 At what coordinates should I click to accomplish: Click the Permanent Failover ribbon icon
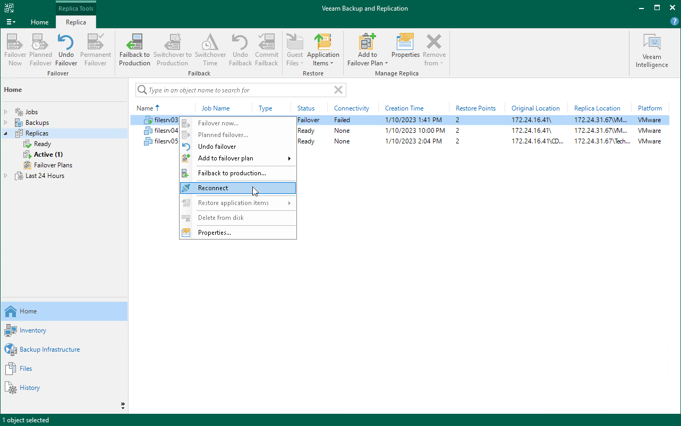[96, 50]
